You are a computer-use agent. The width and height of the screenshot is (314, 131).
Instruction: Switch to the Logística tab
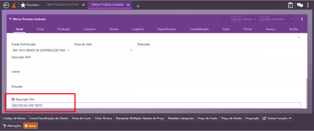click(x=138, y=29)
